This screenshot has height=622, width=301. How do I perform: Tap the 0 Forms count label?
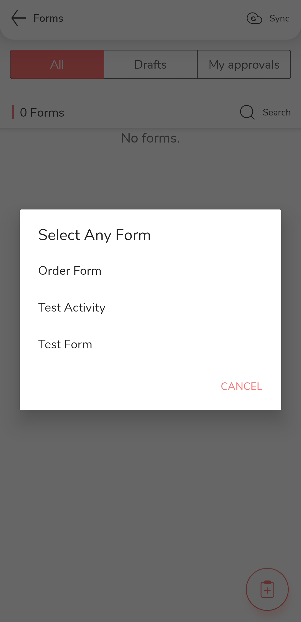[x=42, y=112]
